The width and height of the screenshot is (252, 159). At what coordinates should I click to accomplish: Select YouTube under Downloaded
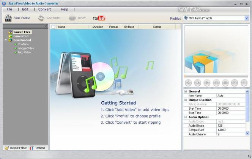tap(24, 44)
